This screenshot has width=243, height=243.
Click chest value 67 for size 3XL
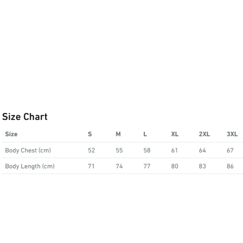point(230,150)
